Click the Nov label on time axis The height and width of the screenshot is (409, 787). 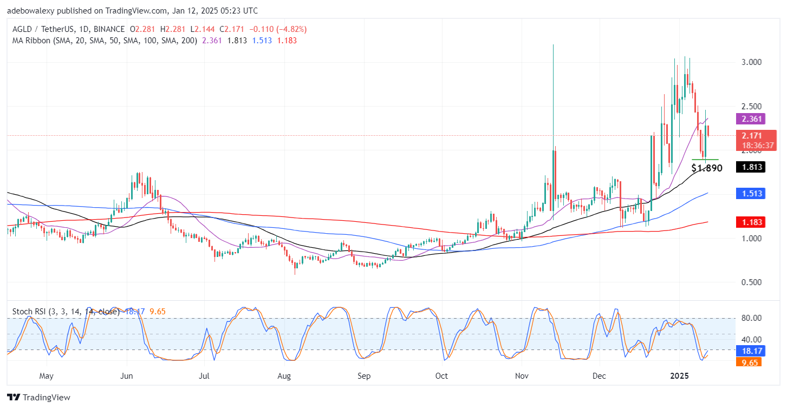[x=522, y=375]
